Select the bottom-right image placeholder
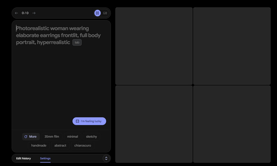The image size is (277, 166). pyautogui.click(x=232, y=124)
